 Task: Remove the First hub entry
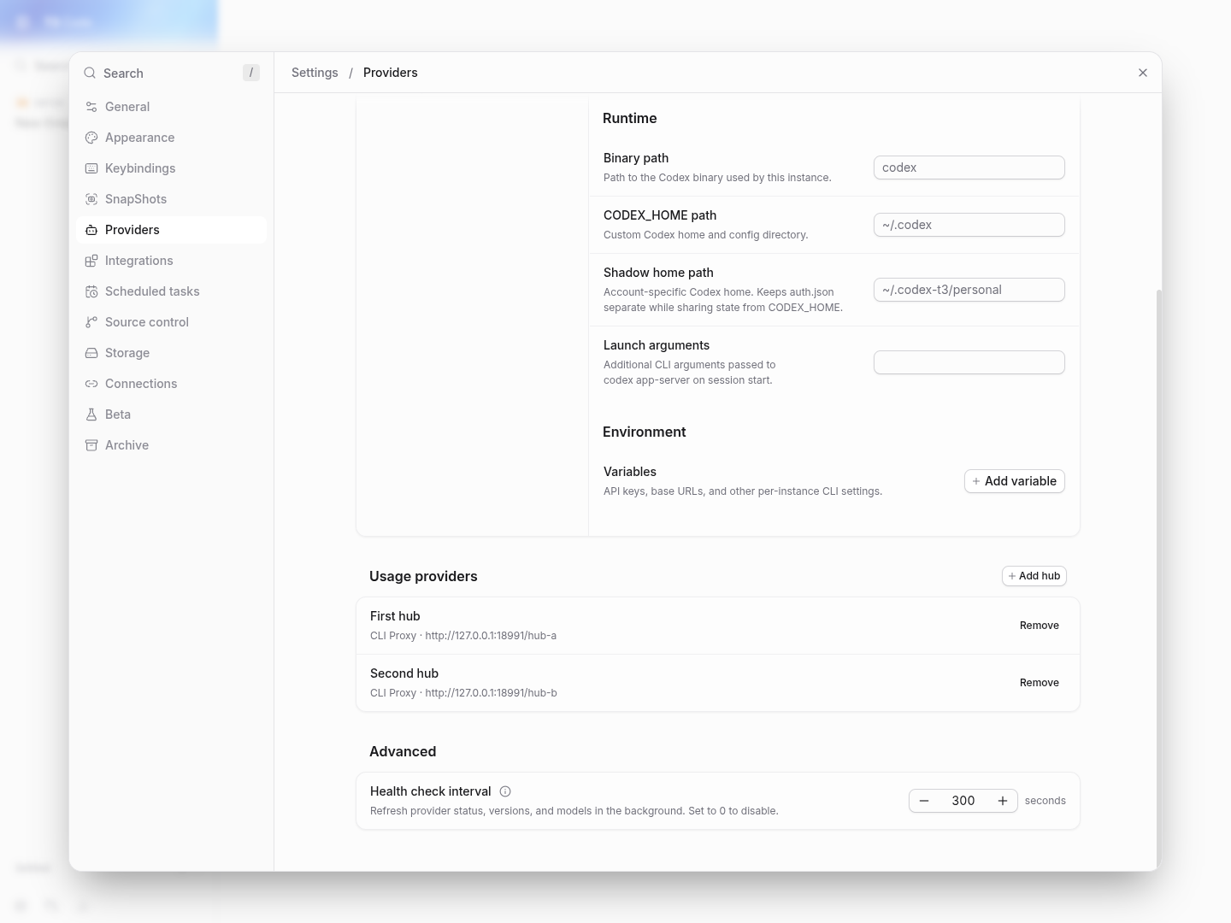1039,626
